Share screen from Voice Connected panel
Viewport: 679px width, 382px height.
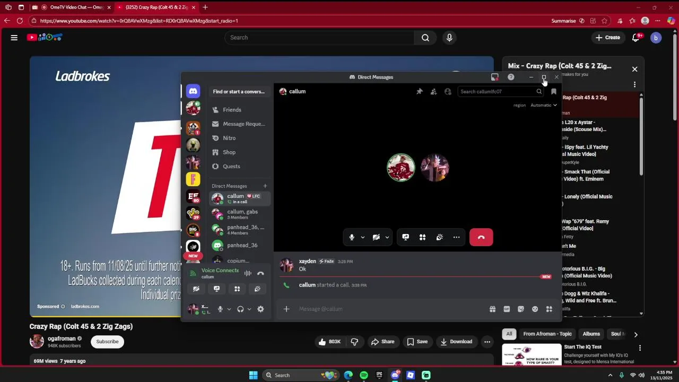pos(216,289)
